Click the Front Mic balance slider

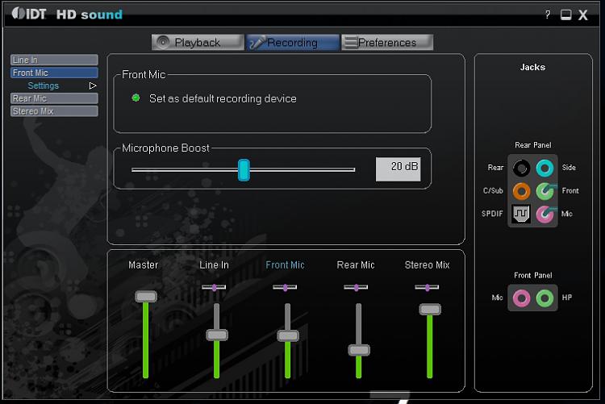click(x=285, y=287)
